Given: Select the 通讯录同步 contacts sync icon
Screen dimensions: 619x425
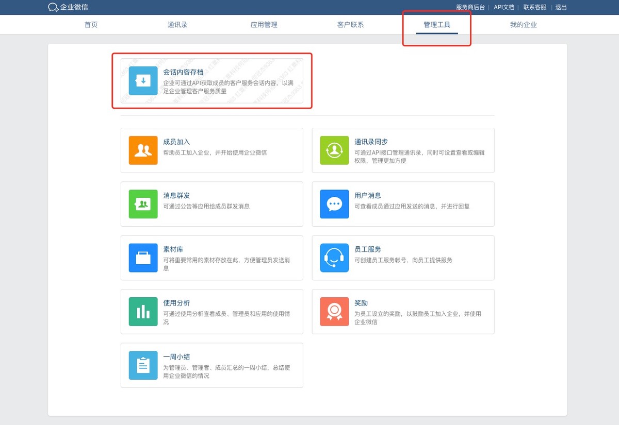Looking at the screenshot, I should [334, 150].
